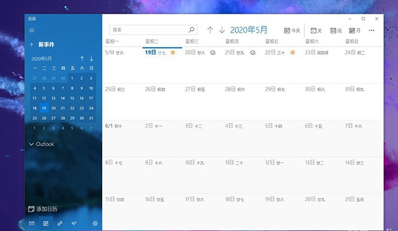Viewport: 398px width, 231px height.
Task: Open the more options ellipsis menu
Action: click(372, 30)
